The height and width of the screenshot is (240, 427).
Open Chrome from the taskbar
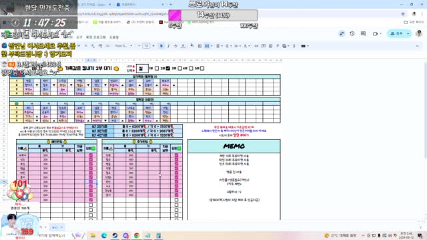point(137,235)
